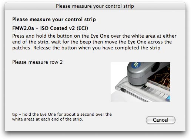Click the Eye One instrument photo

click(140, 82)
